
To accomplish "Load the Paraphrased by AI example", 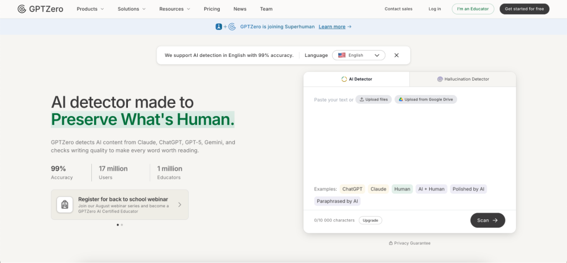I will click(x=337, y=201).
